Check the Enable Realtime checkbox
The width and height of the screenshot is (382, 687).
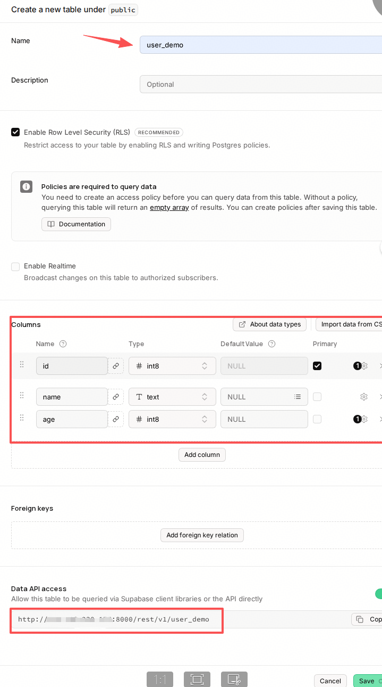(x=15, y=266)
